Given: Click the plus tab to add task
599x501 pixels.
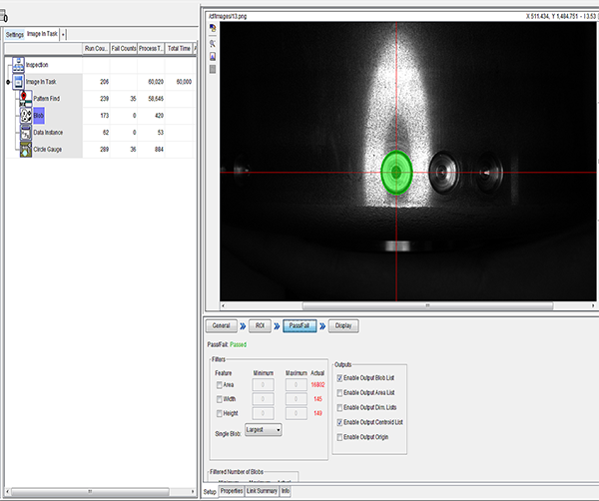Looking at the screenshot, I should tap(65, 34).
